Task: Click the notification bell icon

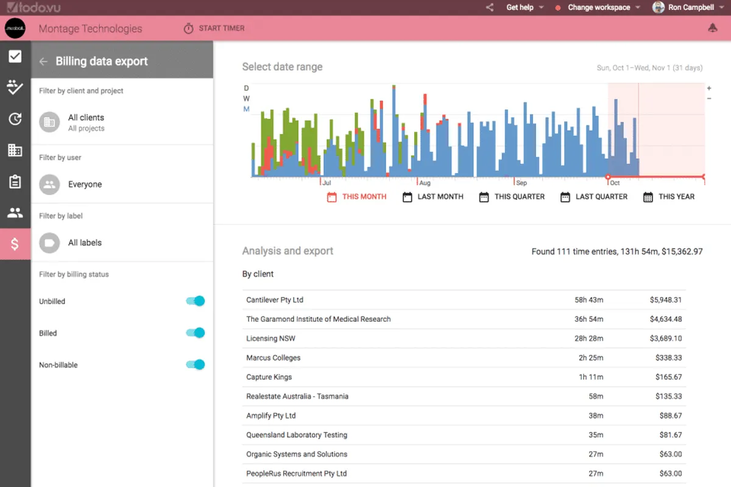Action: click(x=712, y=28)
